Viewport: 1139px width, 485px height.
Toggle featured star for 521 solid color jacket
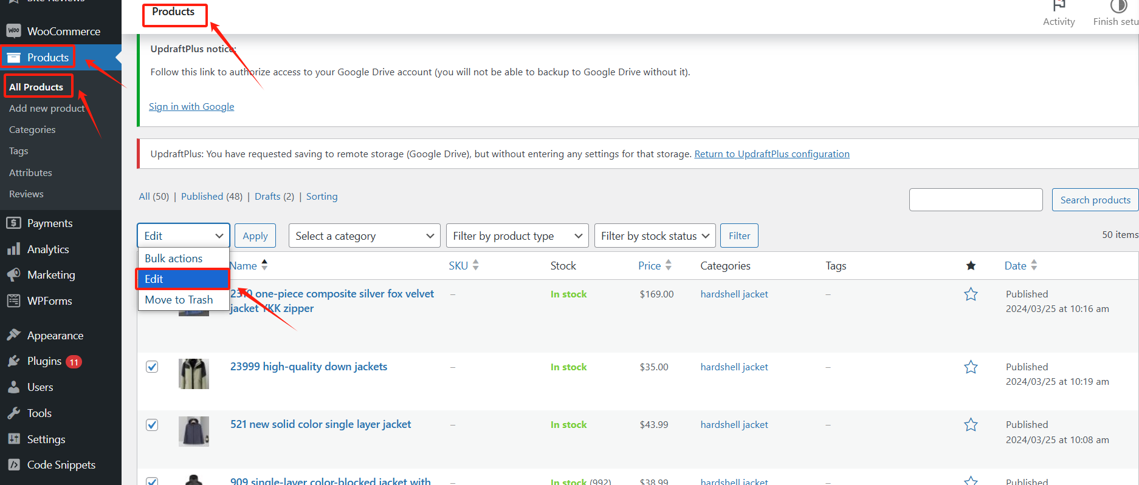(x=971, y=425)
